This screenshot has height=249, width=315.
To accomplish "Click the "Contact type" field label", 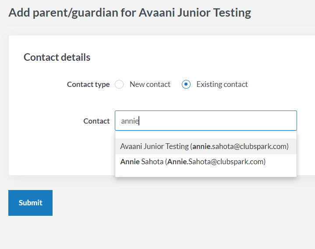I will coord(88,85).
